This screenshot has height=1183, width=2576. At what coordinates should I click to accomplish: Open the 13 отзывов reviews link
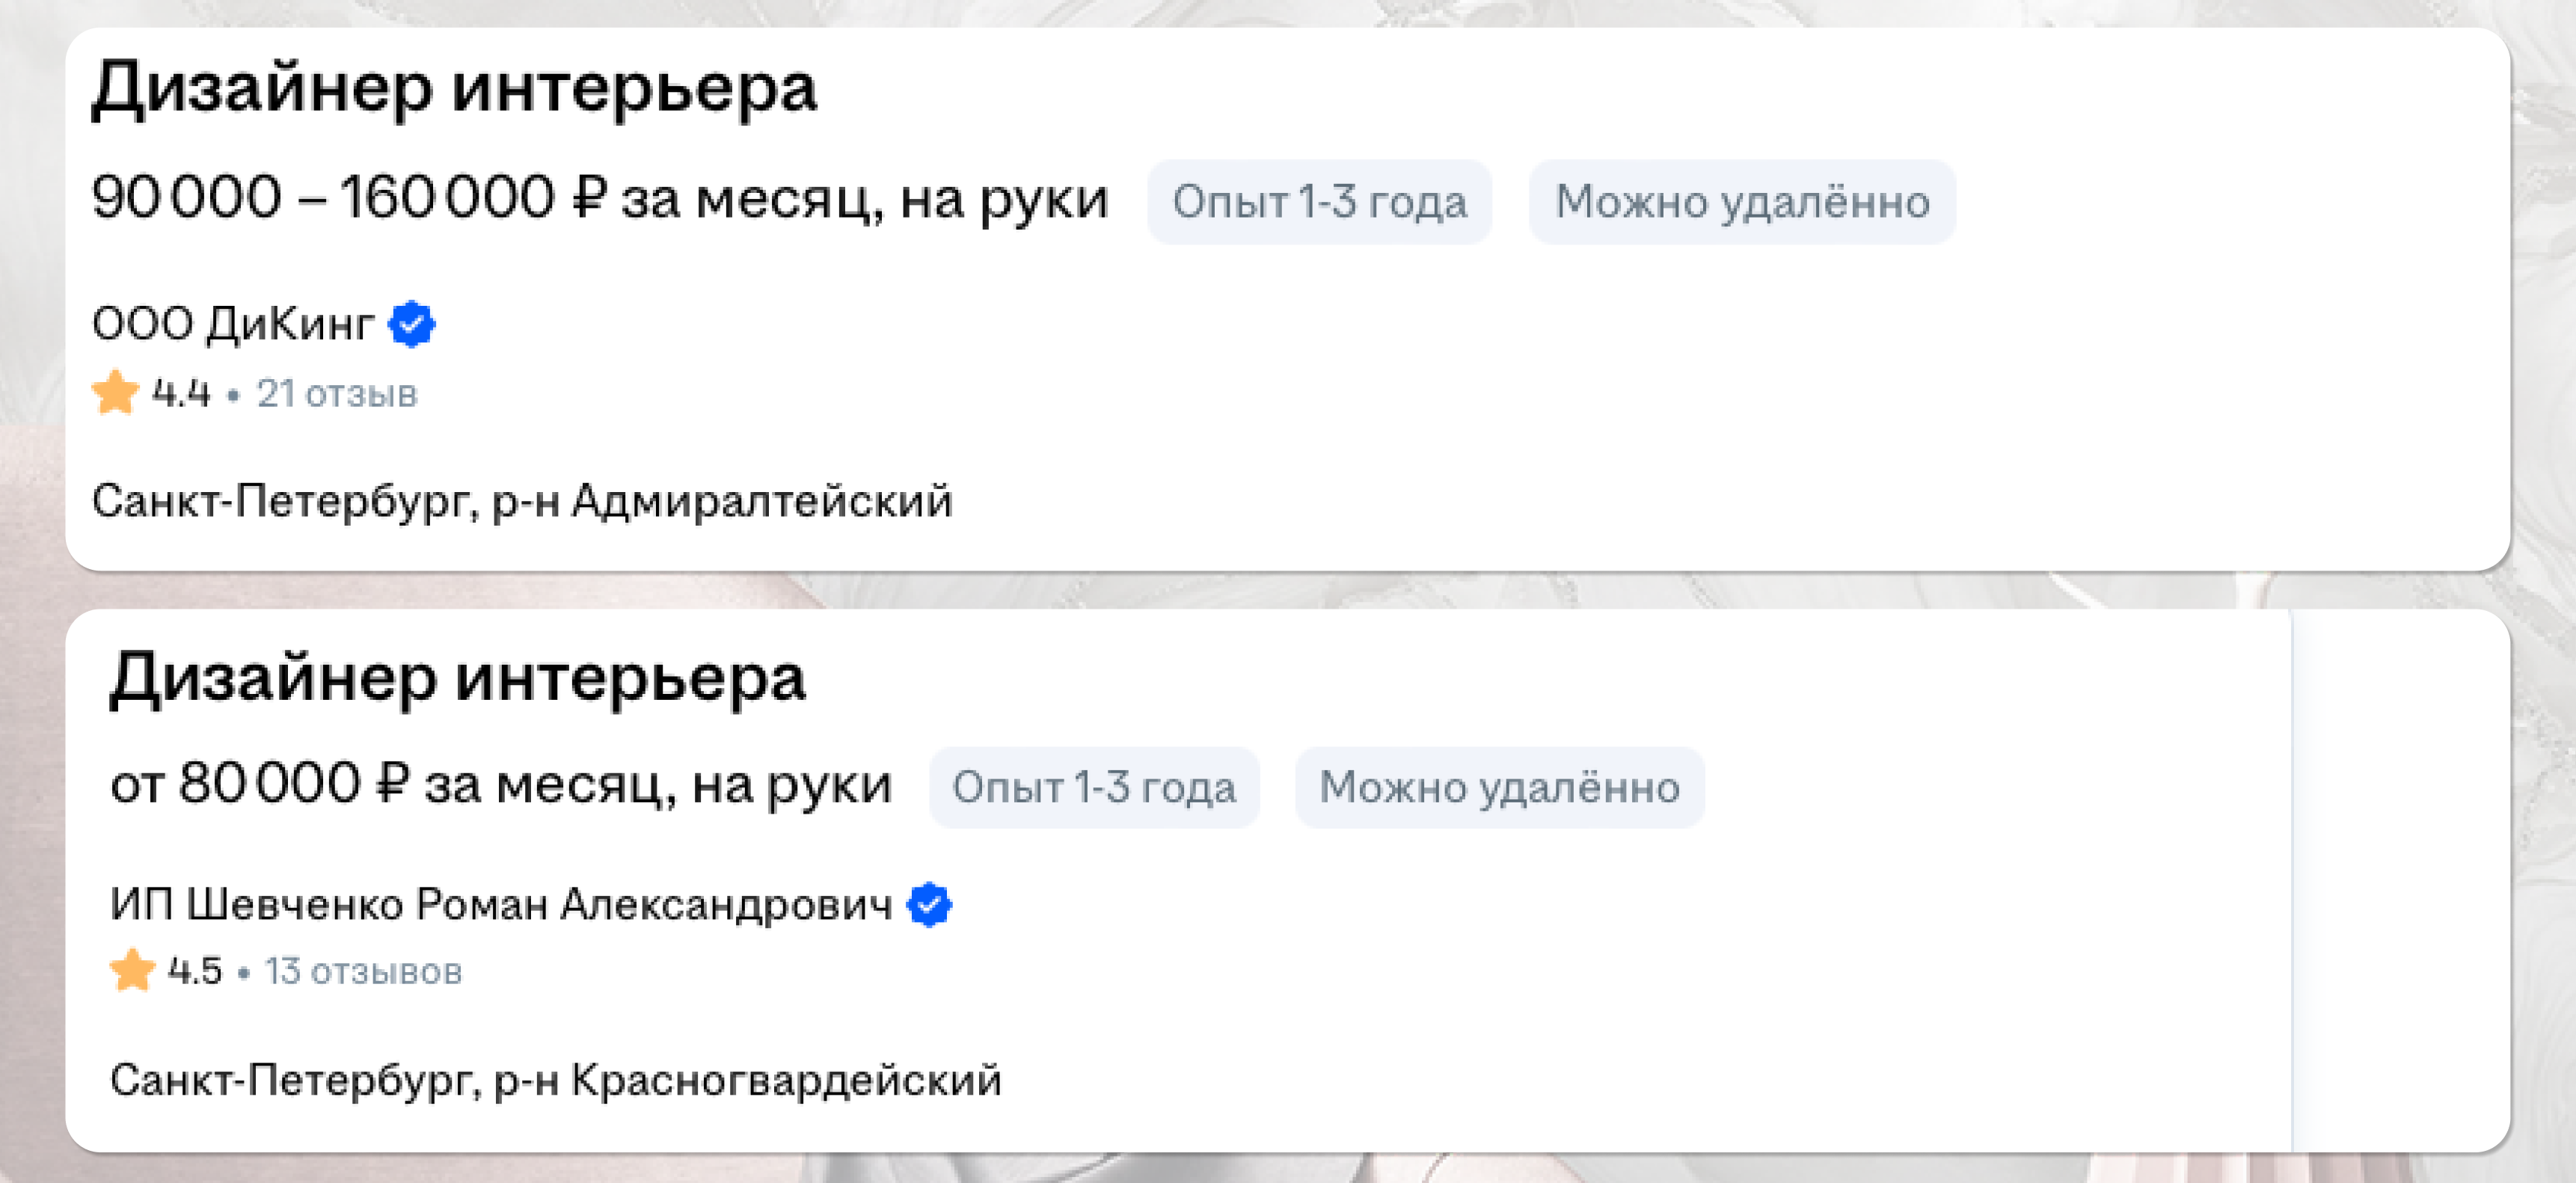[363, 971]
